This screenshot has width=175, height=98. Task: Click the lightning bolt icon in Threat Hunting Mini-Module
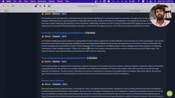click(86, 33)
